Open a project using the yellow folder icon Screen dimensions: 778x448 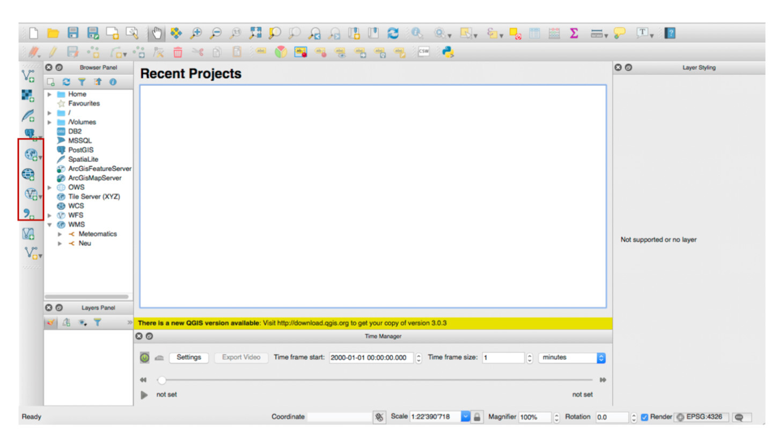pos(53,33)
